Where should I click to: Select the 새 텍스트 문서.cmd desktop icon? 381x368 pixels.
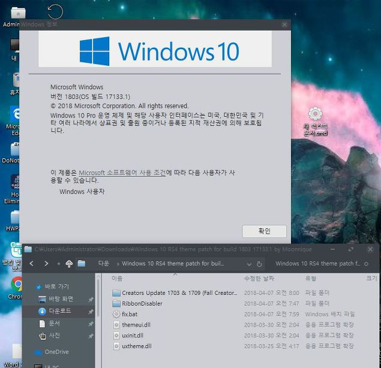click(316, 120)
